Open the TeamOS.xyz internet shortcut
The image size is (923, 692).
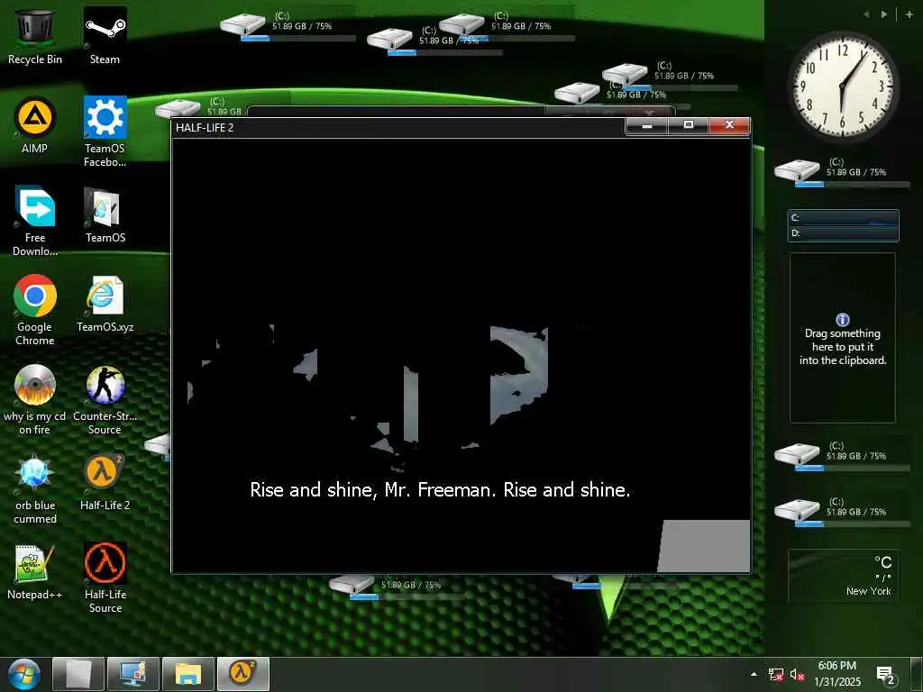[105, 304]
